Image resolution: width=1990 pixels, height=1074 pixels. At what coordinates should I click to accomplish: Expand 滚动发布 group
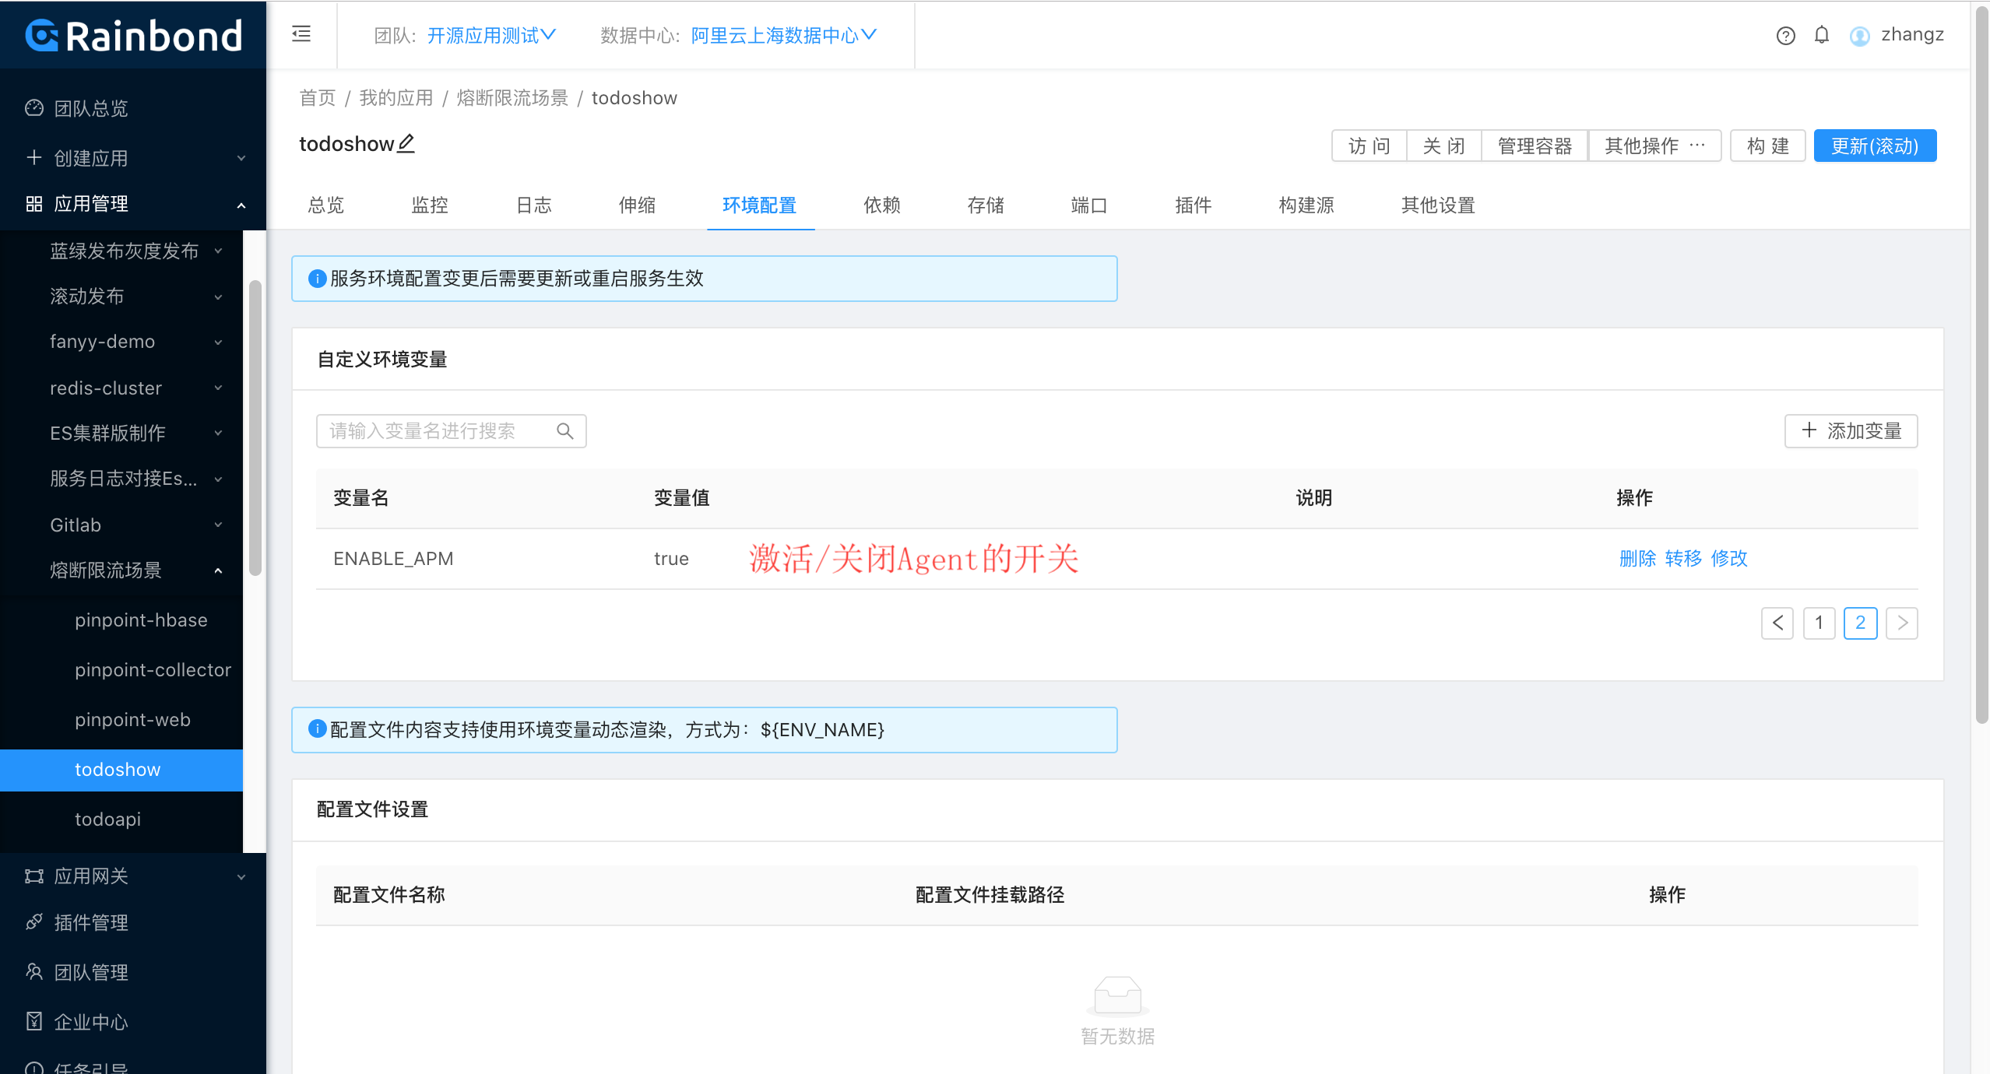click(218, 297)
